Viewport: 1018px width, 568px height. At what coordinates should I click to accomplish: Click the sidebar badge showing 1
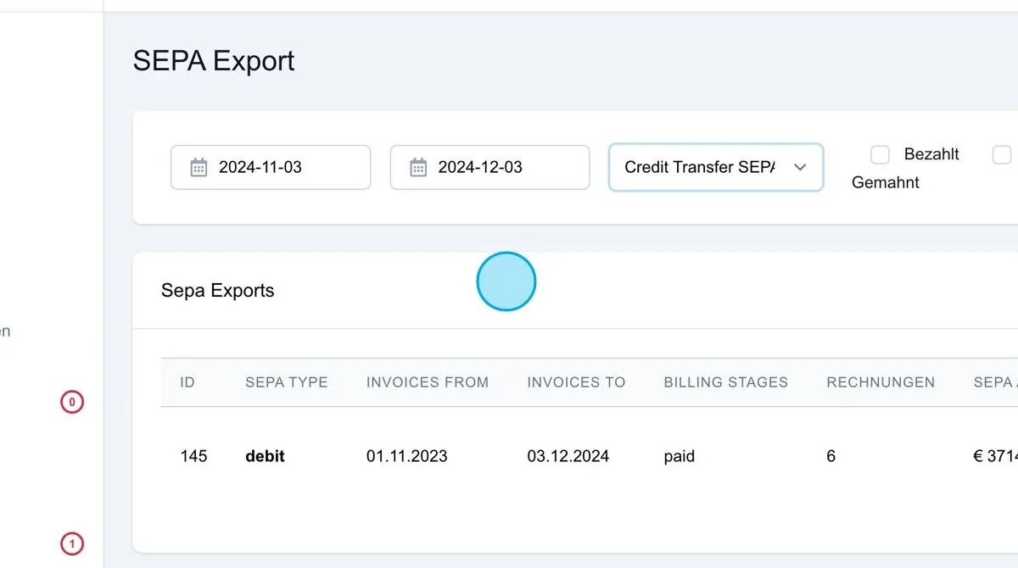tap(72, 543)
